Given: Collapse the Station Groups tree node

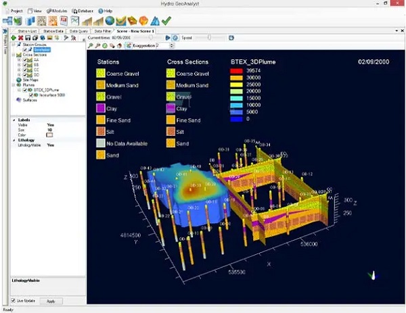Looking at the screenshot, I should click(14, 45).
